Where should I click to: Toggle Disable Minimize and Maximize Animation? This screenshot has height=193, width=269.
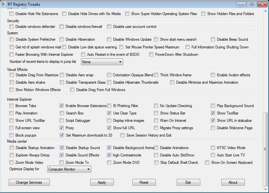[172, 82]
